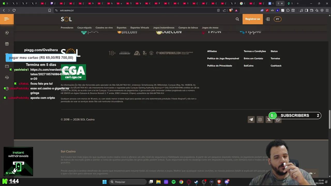Open the Cashback footer link
Viewport: 331px width, 186px height.
[276, 66]
